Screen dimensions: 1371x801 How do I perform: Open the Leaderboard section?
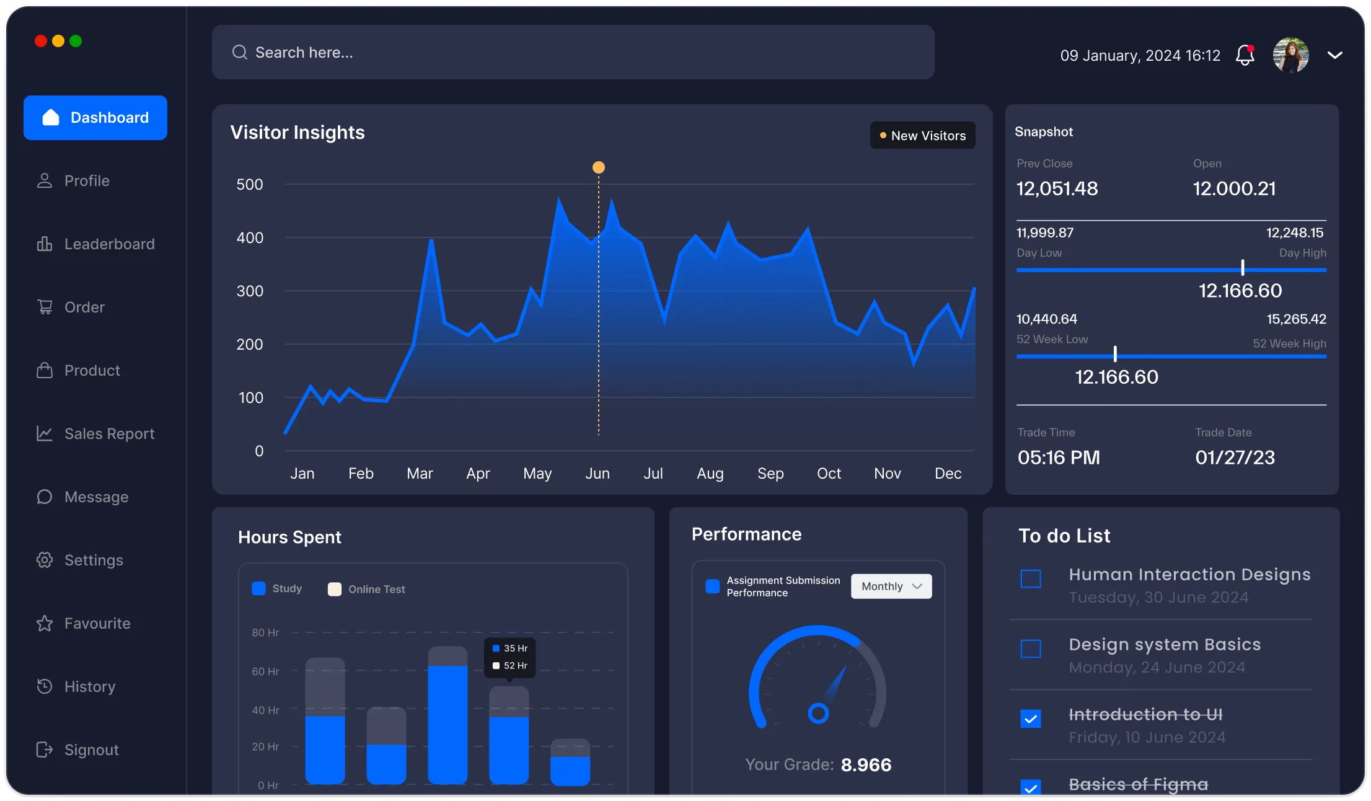(109, 244)
